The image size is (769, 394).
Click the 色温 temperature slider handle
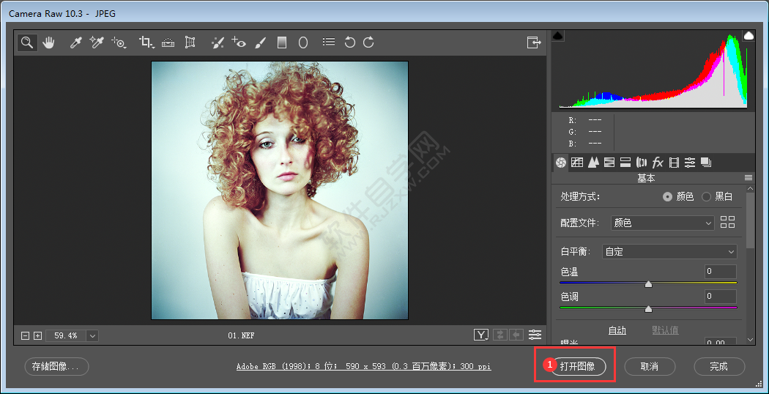tap(648, 284)
